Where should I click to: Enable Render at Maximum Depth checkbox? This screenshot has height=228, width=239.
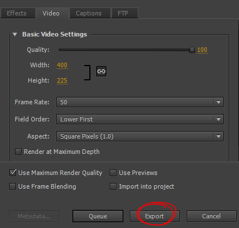tap(18, 152)
